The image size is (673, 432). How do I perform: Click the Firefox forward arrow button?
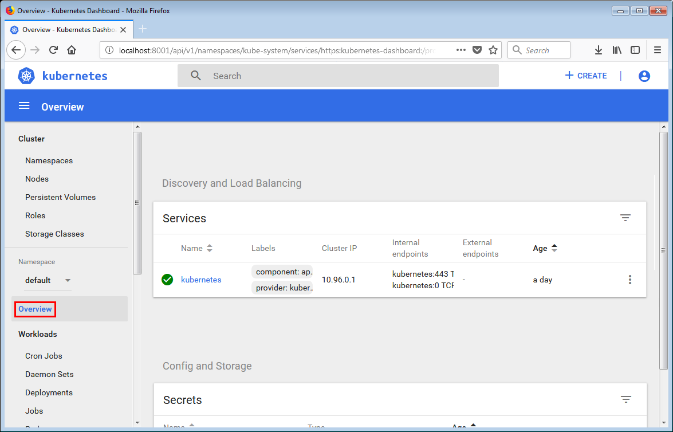[x=35, y=50]
